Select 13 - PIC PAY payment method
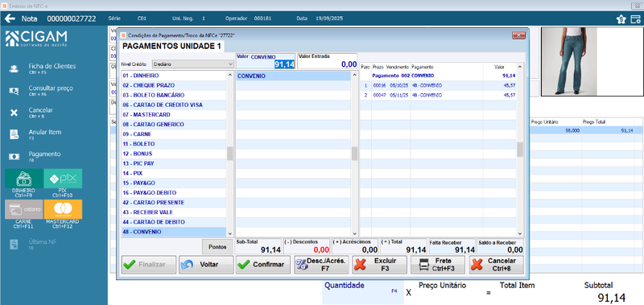The width and height of the screenshot is (644, 305). 174,163
